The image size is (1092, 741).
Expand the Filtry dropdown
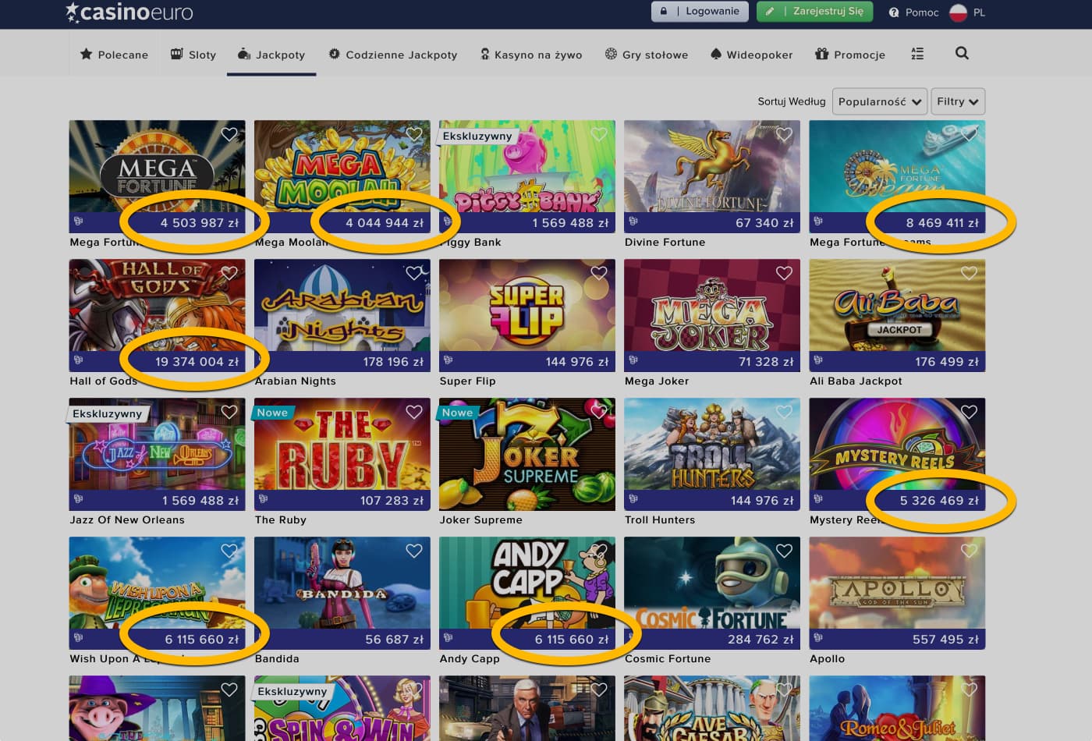pyautogui.click(x=958, y=101)
